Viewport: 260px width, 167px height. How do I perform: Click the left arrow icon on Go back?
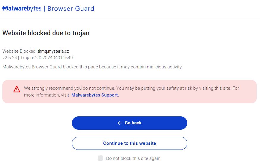point(120,123)
